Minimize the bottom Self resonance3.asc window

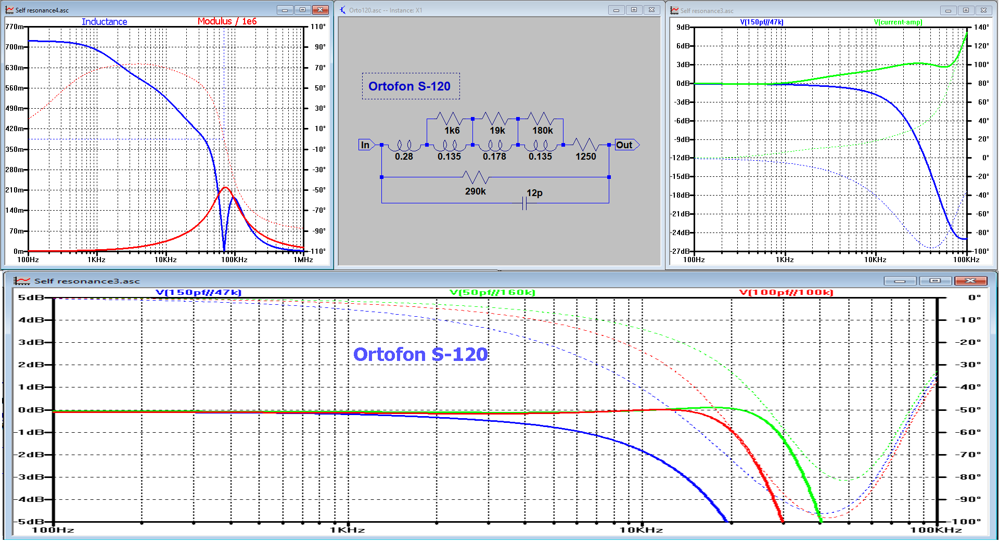(x=901, y=281)
